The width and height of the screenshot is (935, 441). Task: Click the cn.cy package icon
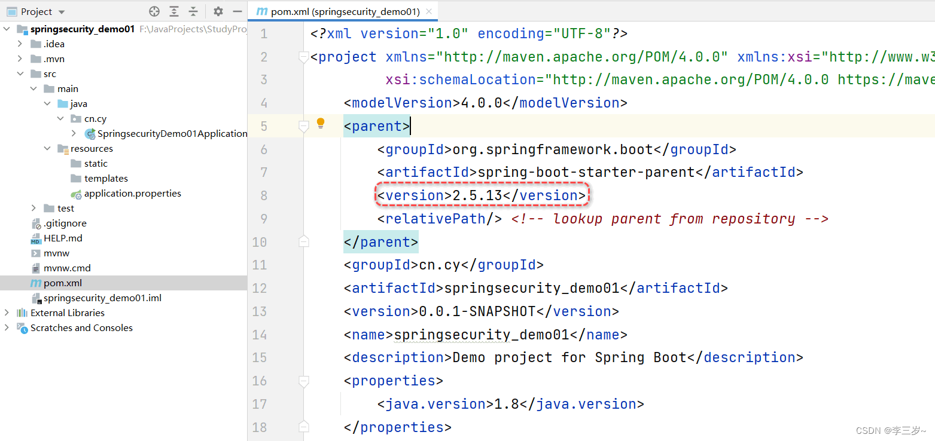76,118
